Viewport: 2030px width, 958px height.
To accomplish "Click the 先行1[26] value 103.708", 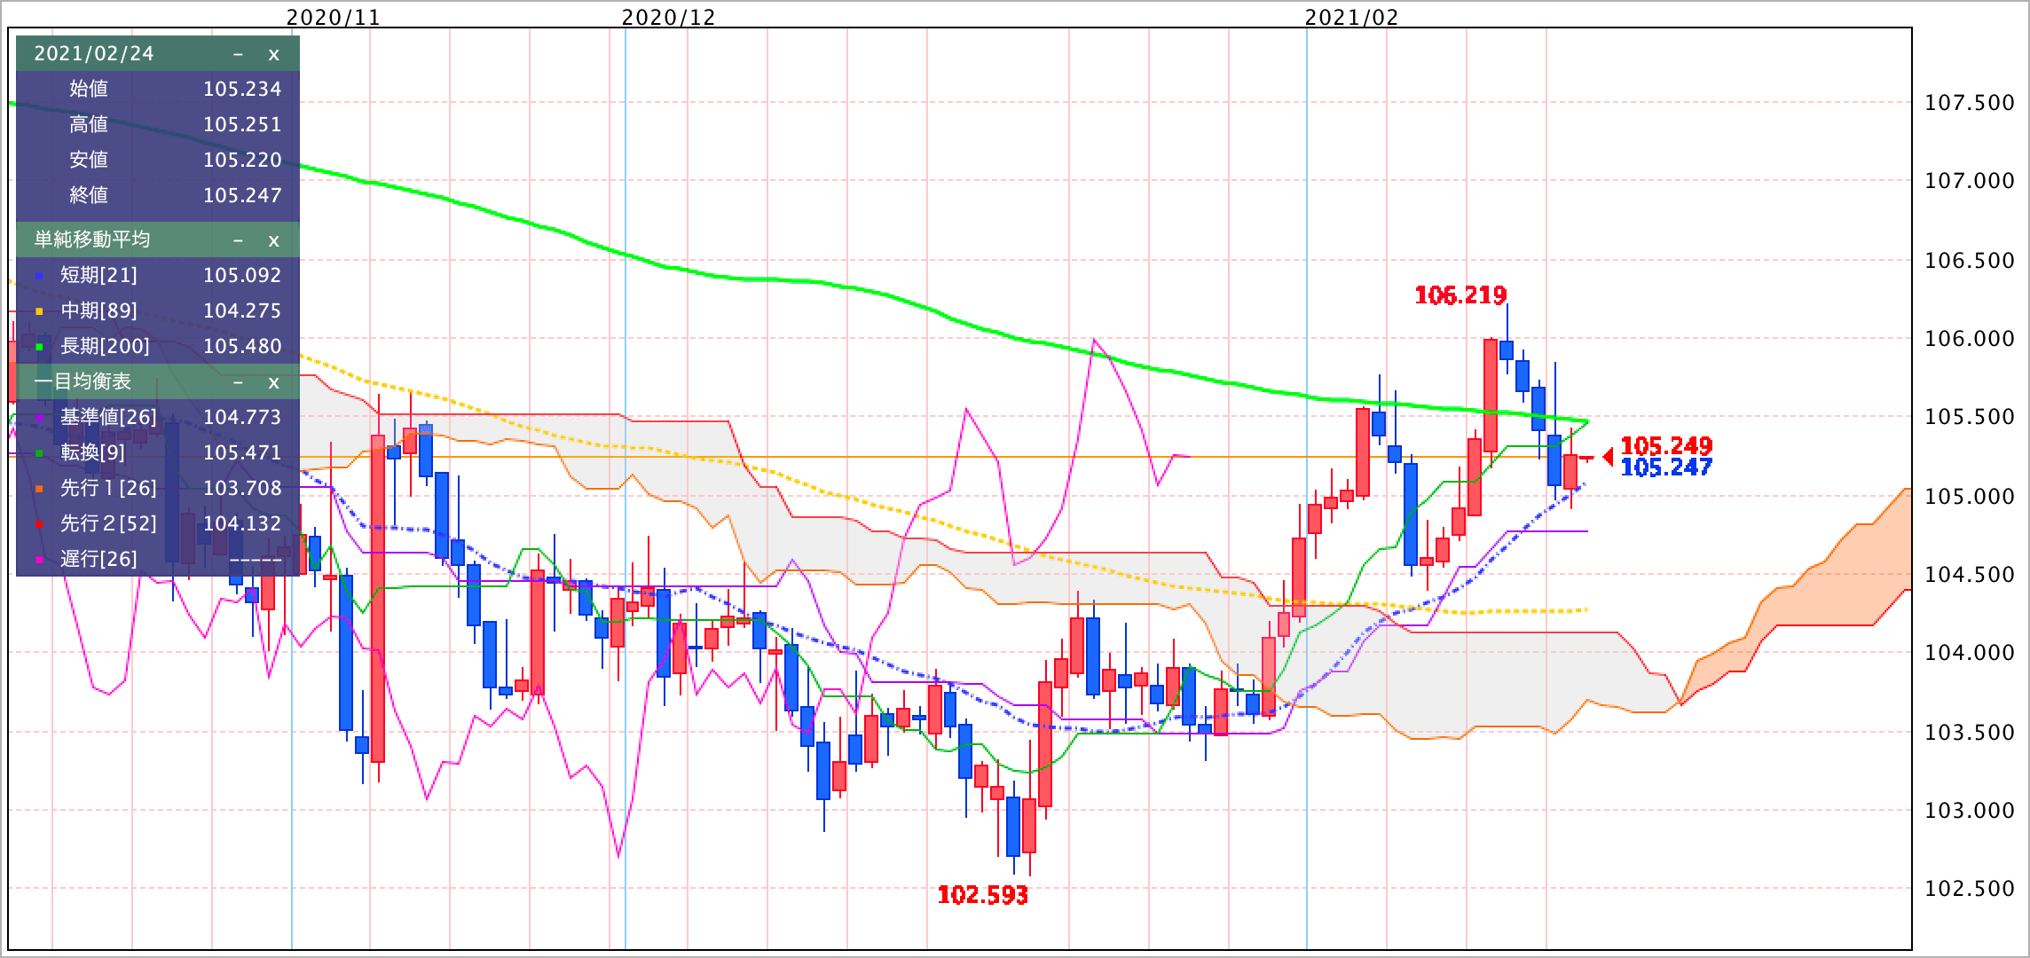I will click(x=242, y=488).
